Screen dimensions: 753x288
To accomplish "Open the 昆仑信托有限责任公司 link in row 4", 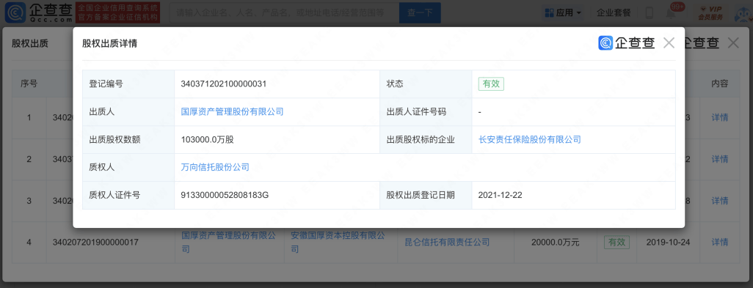I will pyautogui.click(x=447, y=242).
